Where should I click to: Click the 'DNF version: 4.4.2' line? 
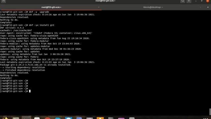coord(12,28)
